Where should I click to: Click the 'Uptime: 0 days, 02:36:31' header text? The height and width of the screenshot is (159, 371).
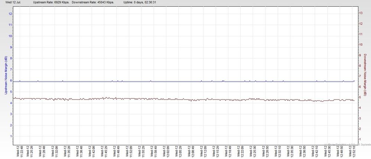pos(140,2)
